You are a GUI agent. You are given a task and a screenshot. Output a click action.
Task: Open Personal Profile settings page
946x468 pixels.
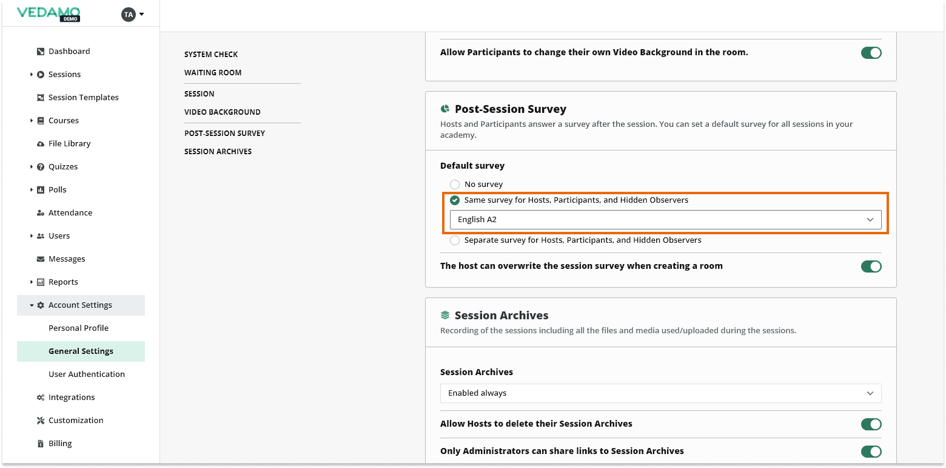click(x=78, y=328)
